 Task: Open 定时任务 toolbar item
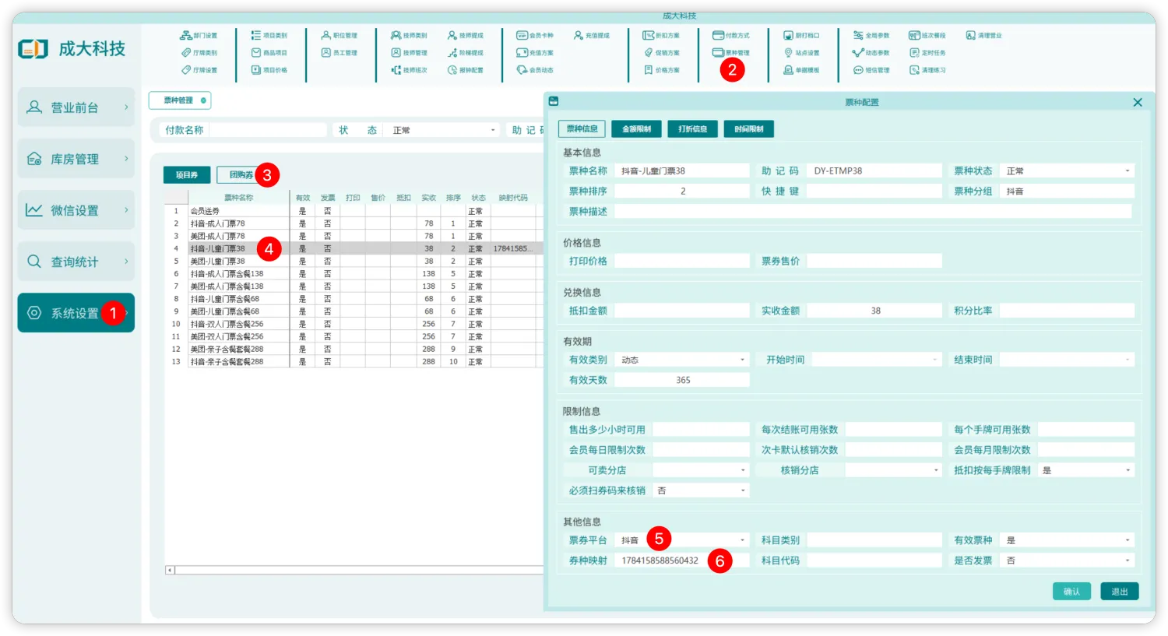pos(927,53)
